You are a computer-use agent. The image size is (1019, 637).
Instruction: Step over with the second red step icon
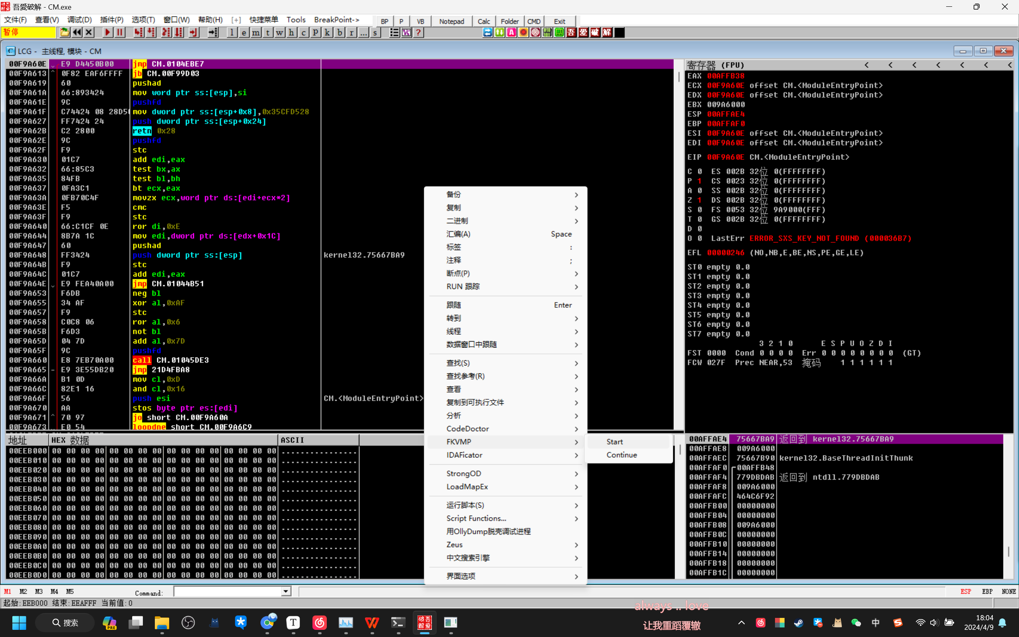tap(151, 32)
